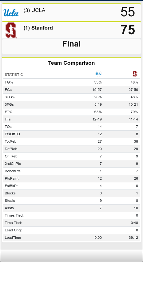Click the PtsOffTO row label
143x297 pixels.
pos(12,134)
